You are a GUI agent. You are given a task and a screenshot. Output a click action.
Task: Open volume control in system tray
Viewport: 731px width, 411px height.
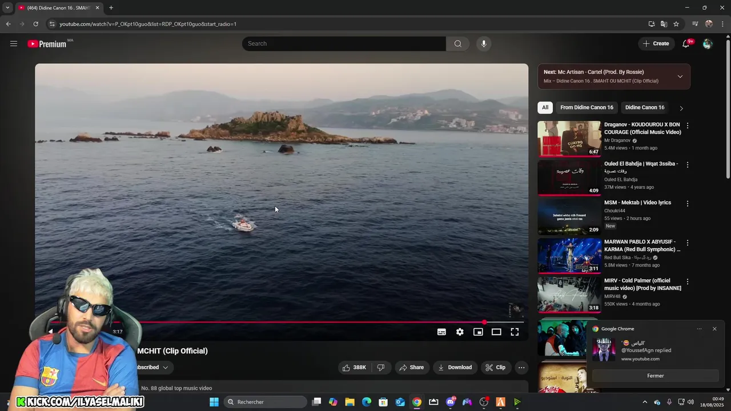point(690,402)
